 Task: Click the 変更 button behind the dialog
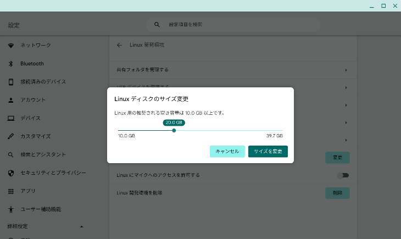338,158
